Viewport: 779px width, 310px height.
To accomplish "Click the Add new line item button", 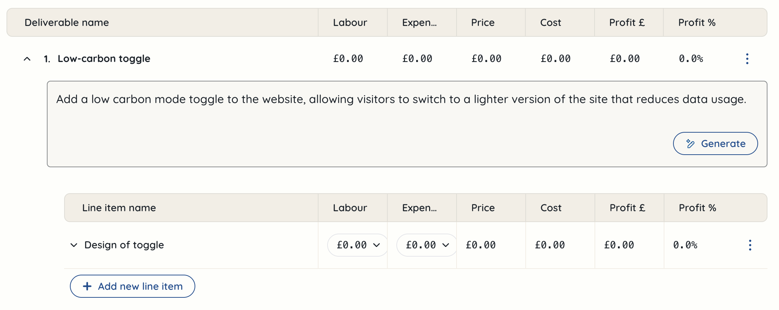I will 133,286.
